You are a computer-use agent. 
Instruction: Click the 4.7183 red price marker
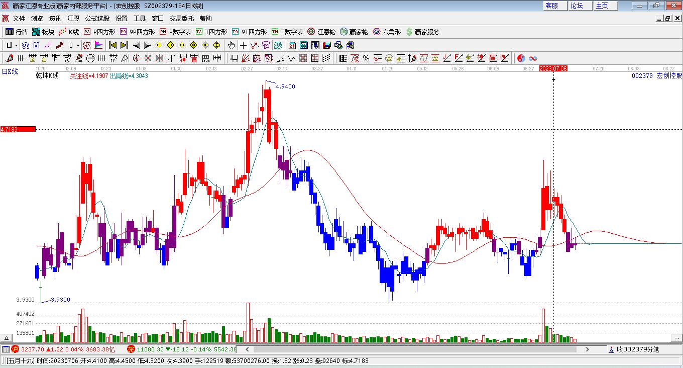tap(18, 129)
